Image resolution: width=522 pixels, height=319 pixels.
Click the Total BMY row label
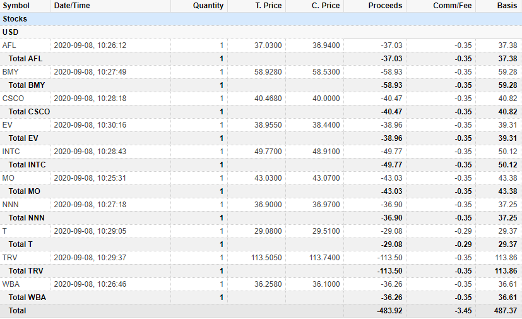pyautogui.click(x=27, y=85)
